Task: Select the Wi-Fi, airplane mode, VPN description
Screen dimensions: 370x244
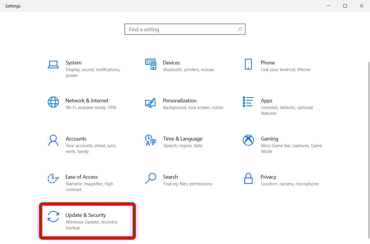Action: click(x=91, y=107)
